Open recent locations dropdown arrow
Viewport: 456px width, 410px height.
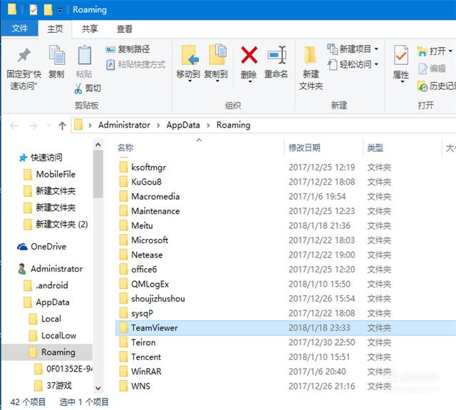(48, 125)
